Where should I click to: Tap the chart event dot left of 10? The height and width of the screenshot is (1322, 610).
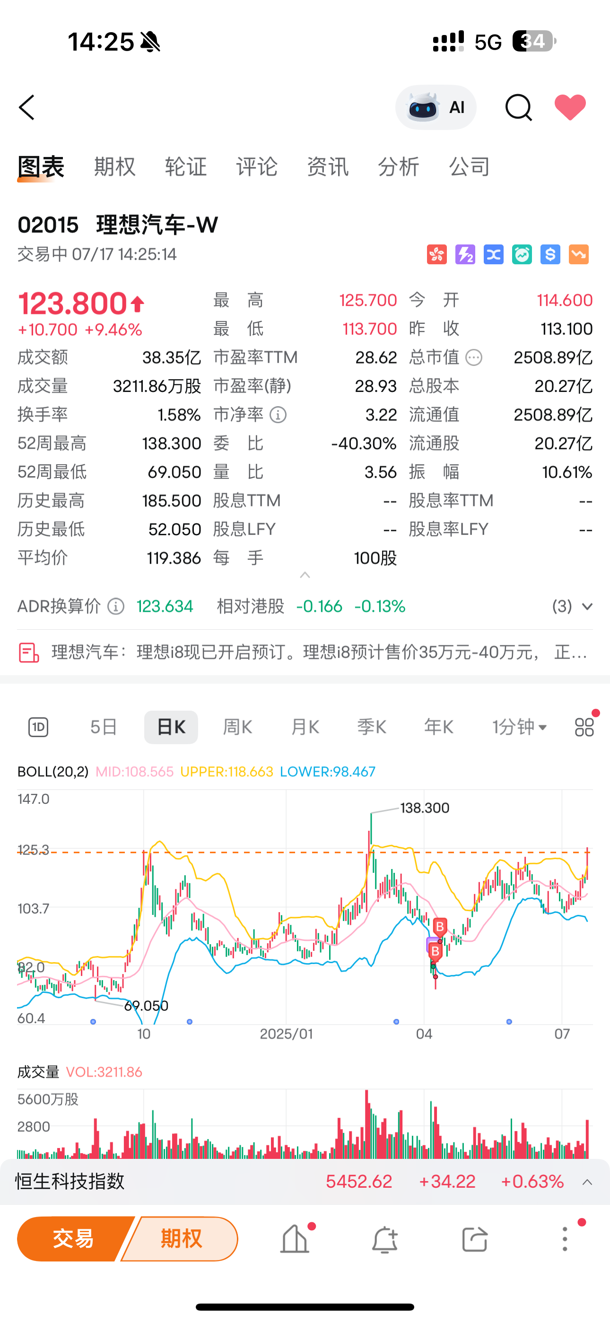click(x=93, y=1022)
